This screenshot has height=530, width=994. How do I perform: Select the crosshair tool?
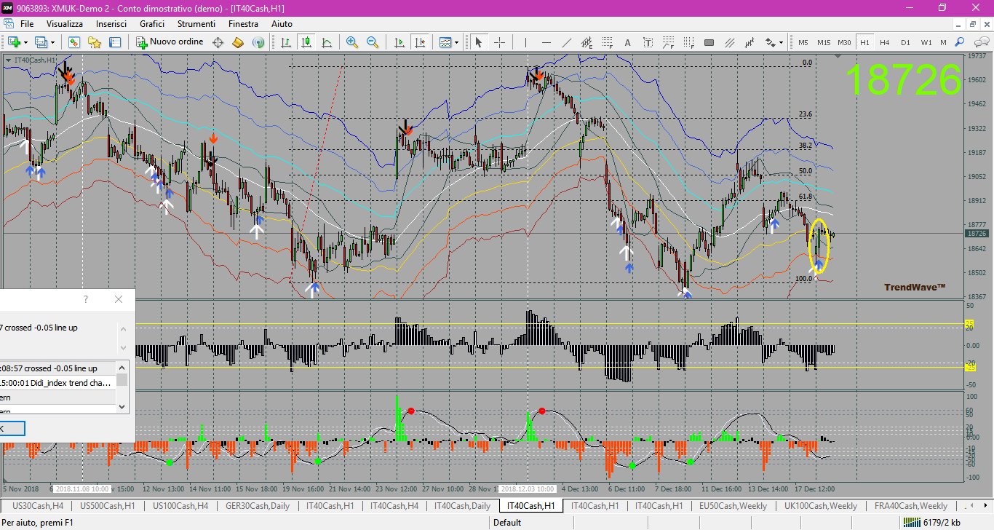click(499, 42)
